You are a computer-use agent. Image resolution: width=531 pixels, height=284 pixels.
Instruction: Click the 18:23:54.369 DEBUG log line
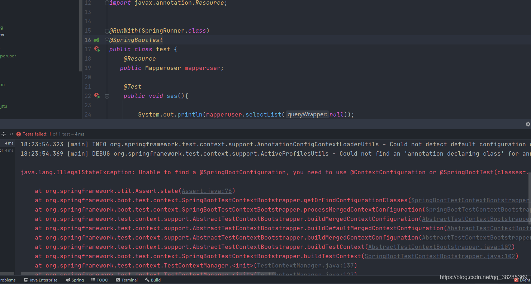pyautogui.click(x=275, y=154)
